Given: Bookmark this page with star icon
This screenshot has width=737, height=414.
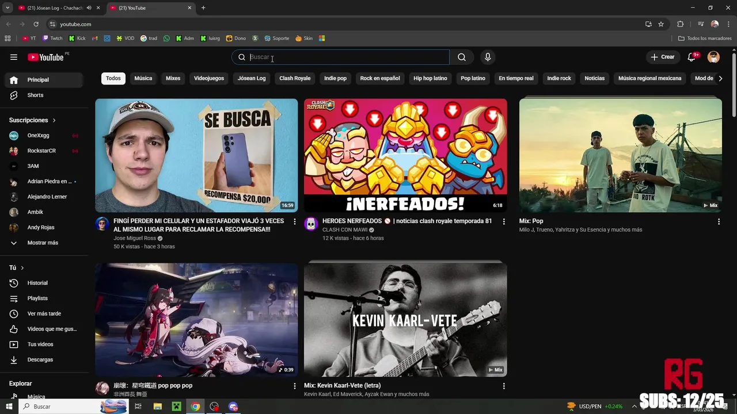Looking at the screenshot, I should [x=661, y=24].
